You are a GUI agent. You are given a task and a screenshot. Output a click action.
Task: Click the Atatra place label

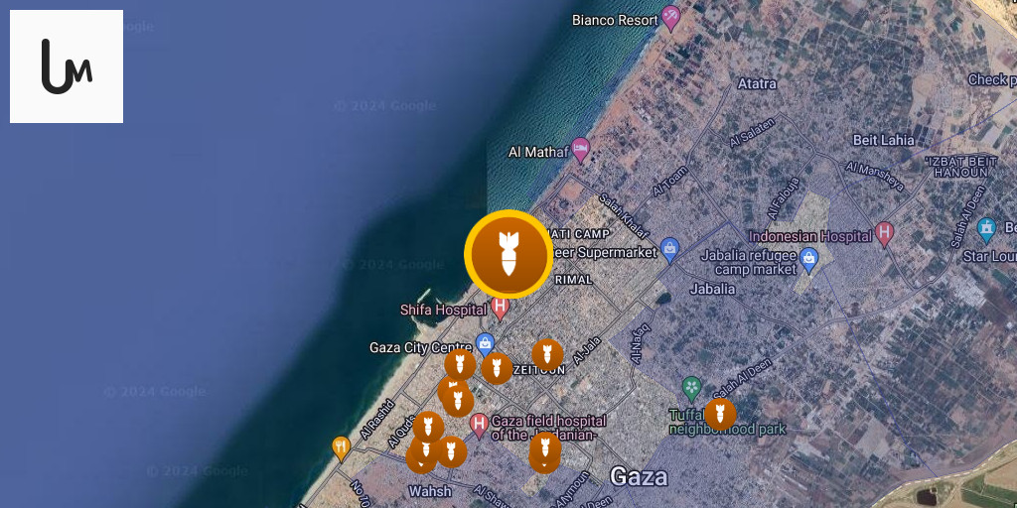click(x=757, y=83)
